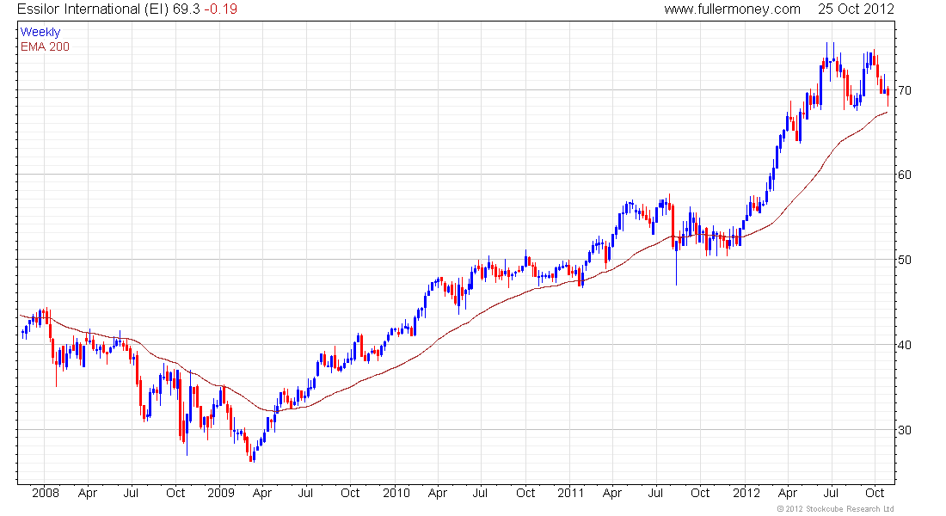Click the price change value -0.19
The image size is (946, 516).
coord(219,9)
